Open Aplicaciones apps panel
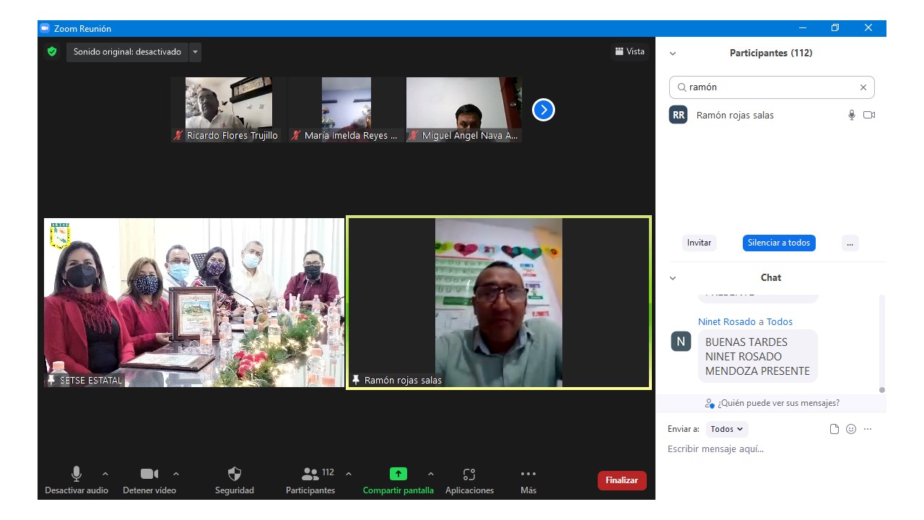The height and width of the screenshot is (520, 924). click(x=469, y=480)
